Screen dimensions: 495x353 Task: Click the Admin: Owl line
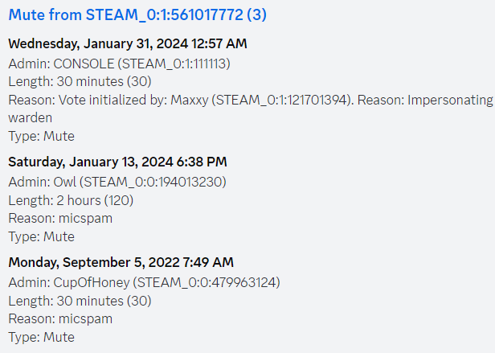117,182
